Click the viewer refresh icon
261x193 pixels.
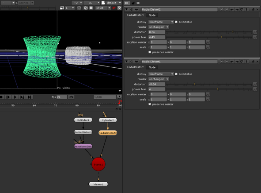[x=86, y=8]
